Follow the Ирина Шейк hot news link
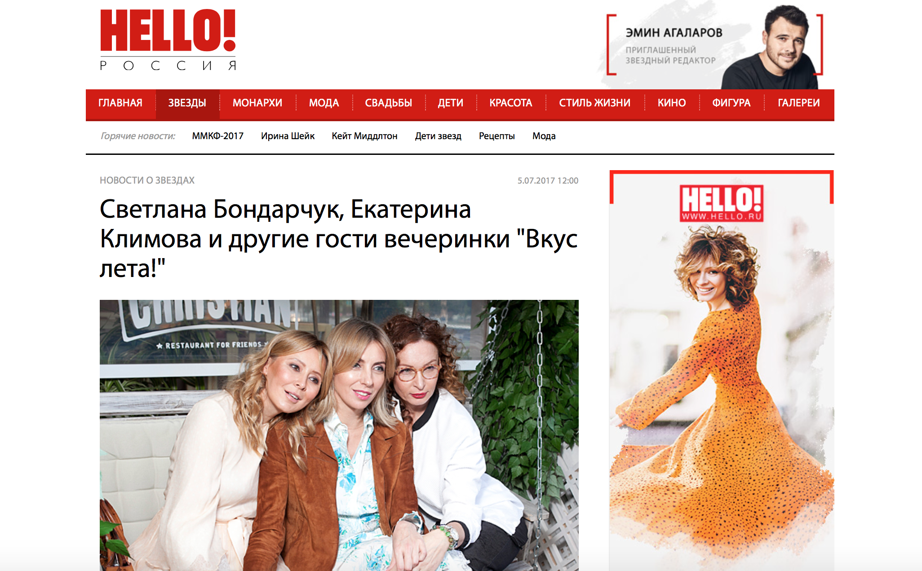The image size is (922, 571). pyautogui.click(x=288, y=136)
